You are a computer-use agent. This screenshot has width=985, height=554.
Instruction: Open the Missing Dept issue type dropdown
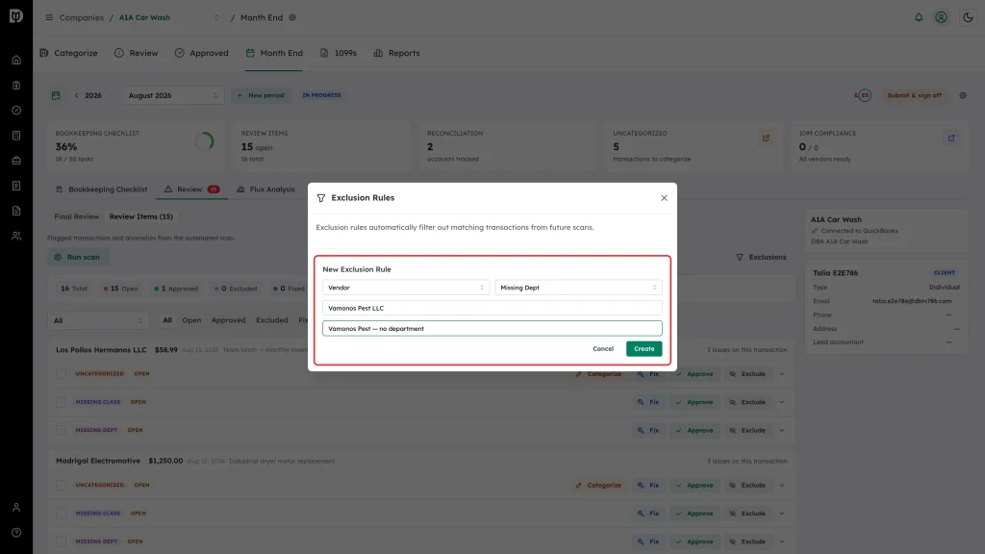coord(578,288)
